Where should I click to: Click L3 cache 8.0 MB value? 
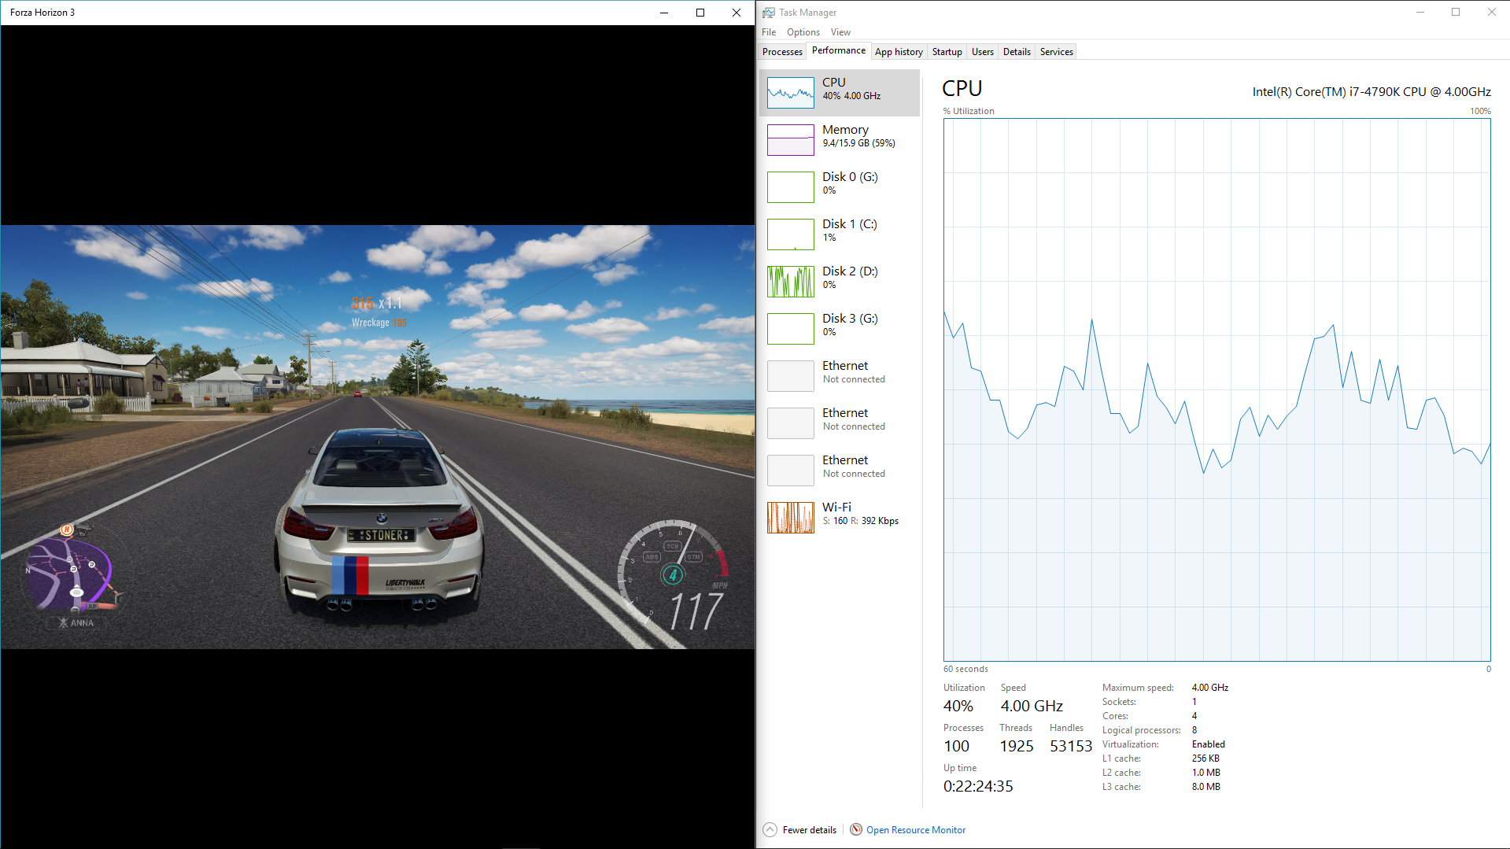[1205, 787]
